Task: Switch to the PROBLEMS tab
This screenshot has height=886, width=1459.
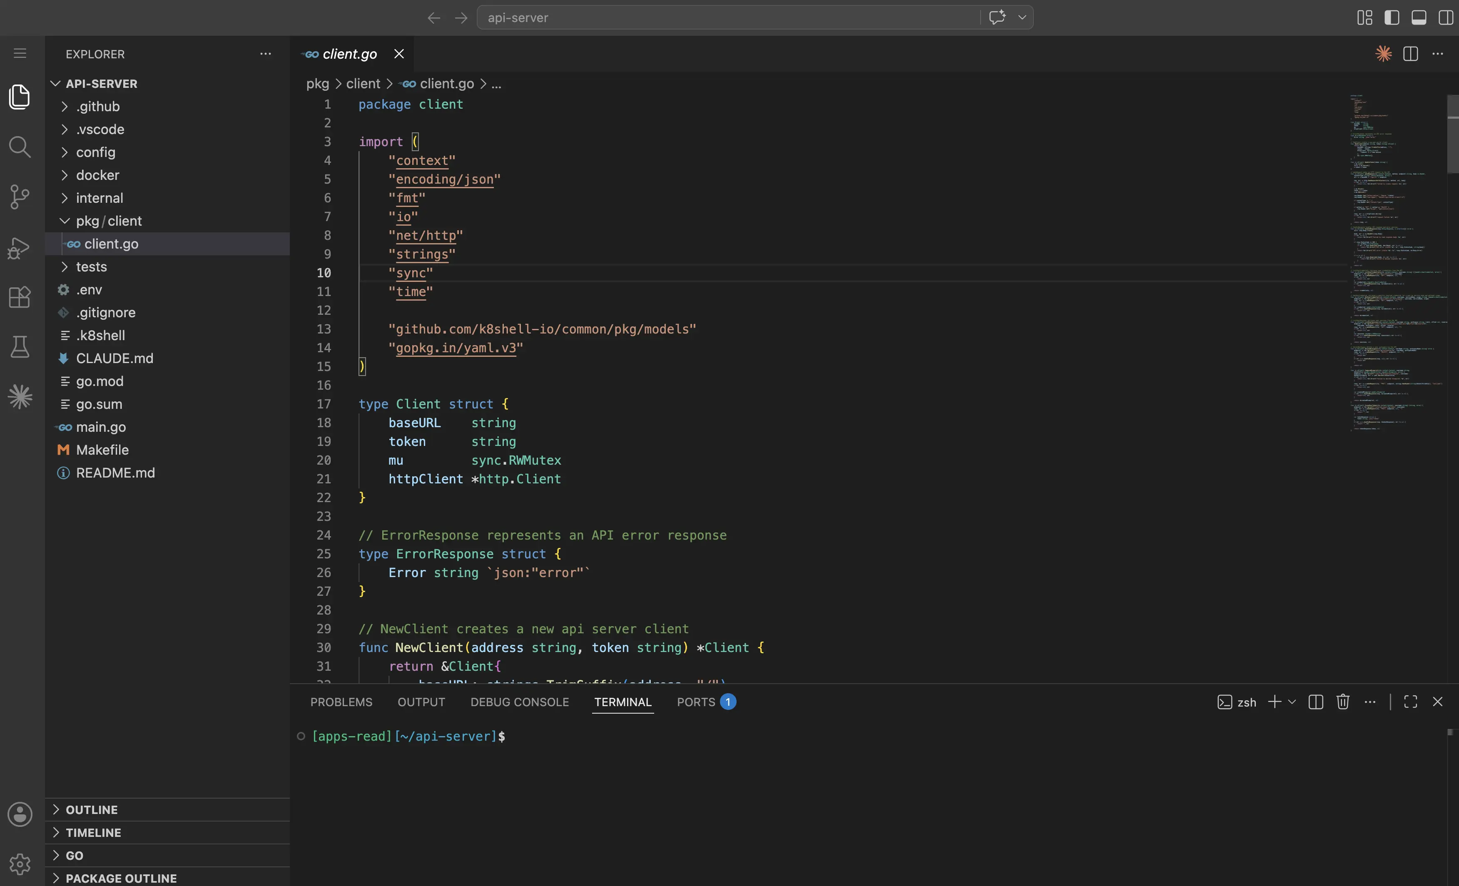Action: pyautogui.click(x=341, y=702)
